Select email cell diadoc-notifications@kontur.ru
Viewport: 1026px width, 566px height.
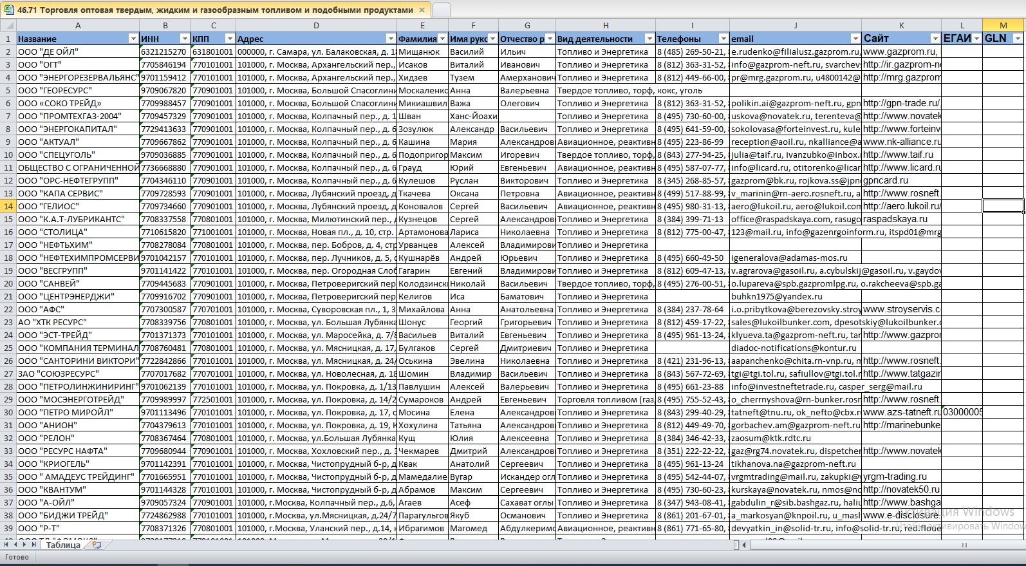(x=796, y=348)
